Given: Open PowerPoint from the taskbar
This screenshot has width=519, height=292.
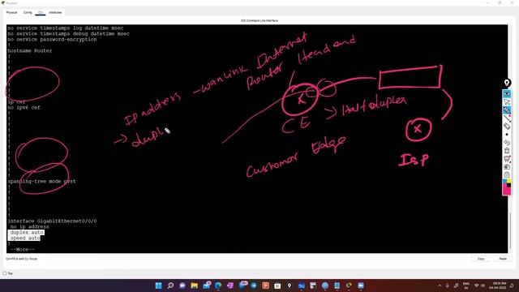Looking at the screenshot, I should [265, 286].
